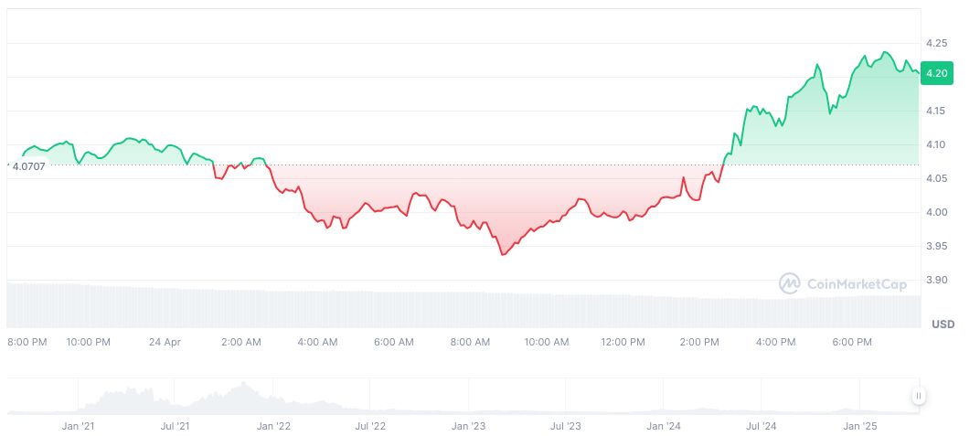Choose Jul '24 on the overview timeline
980x436 pixels.
[761, 426]
